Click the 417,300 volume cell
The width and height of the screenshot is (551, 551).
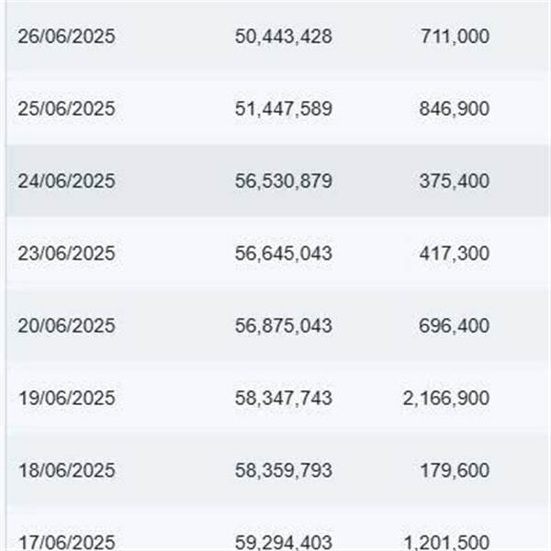[454, 253]
